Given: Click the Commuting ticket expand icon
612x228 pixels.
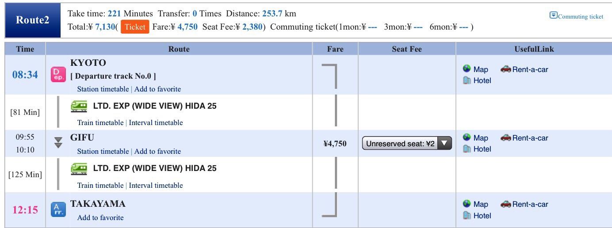Looking at the screenshot, I should pos(553,15).
